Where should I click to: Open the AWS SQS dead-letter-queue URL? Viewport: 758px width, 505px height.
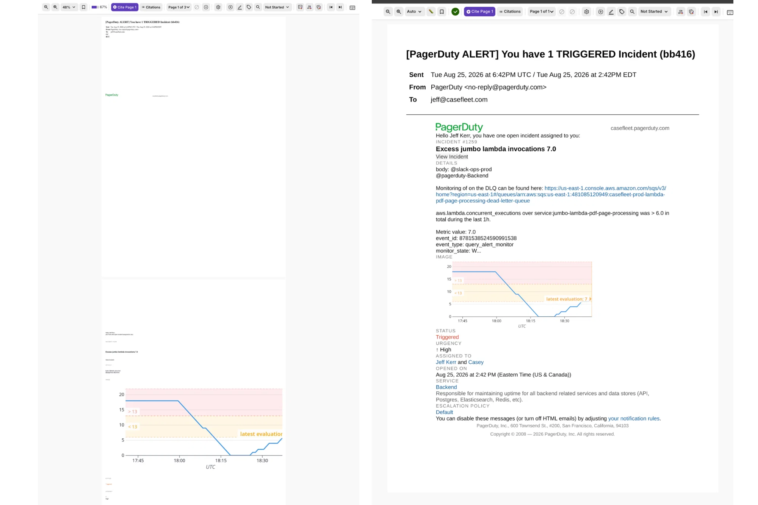[551, 194]
